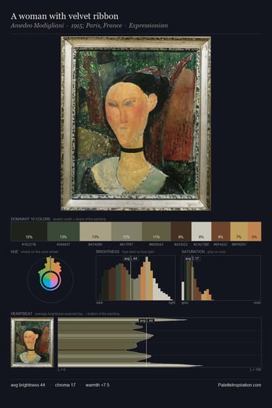Click the avg C 17 marker on saturation chart
This screenshot has height=408, width=272.
pos(192,258)
